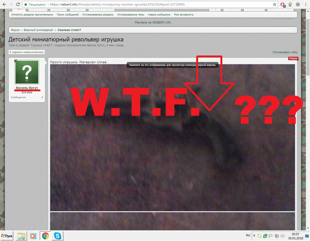Open Windows Explorer from the taskbar

[x=21, y=236]
